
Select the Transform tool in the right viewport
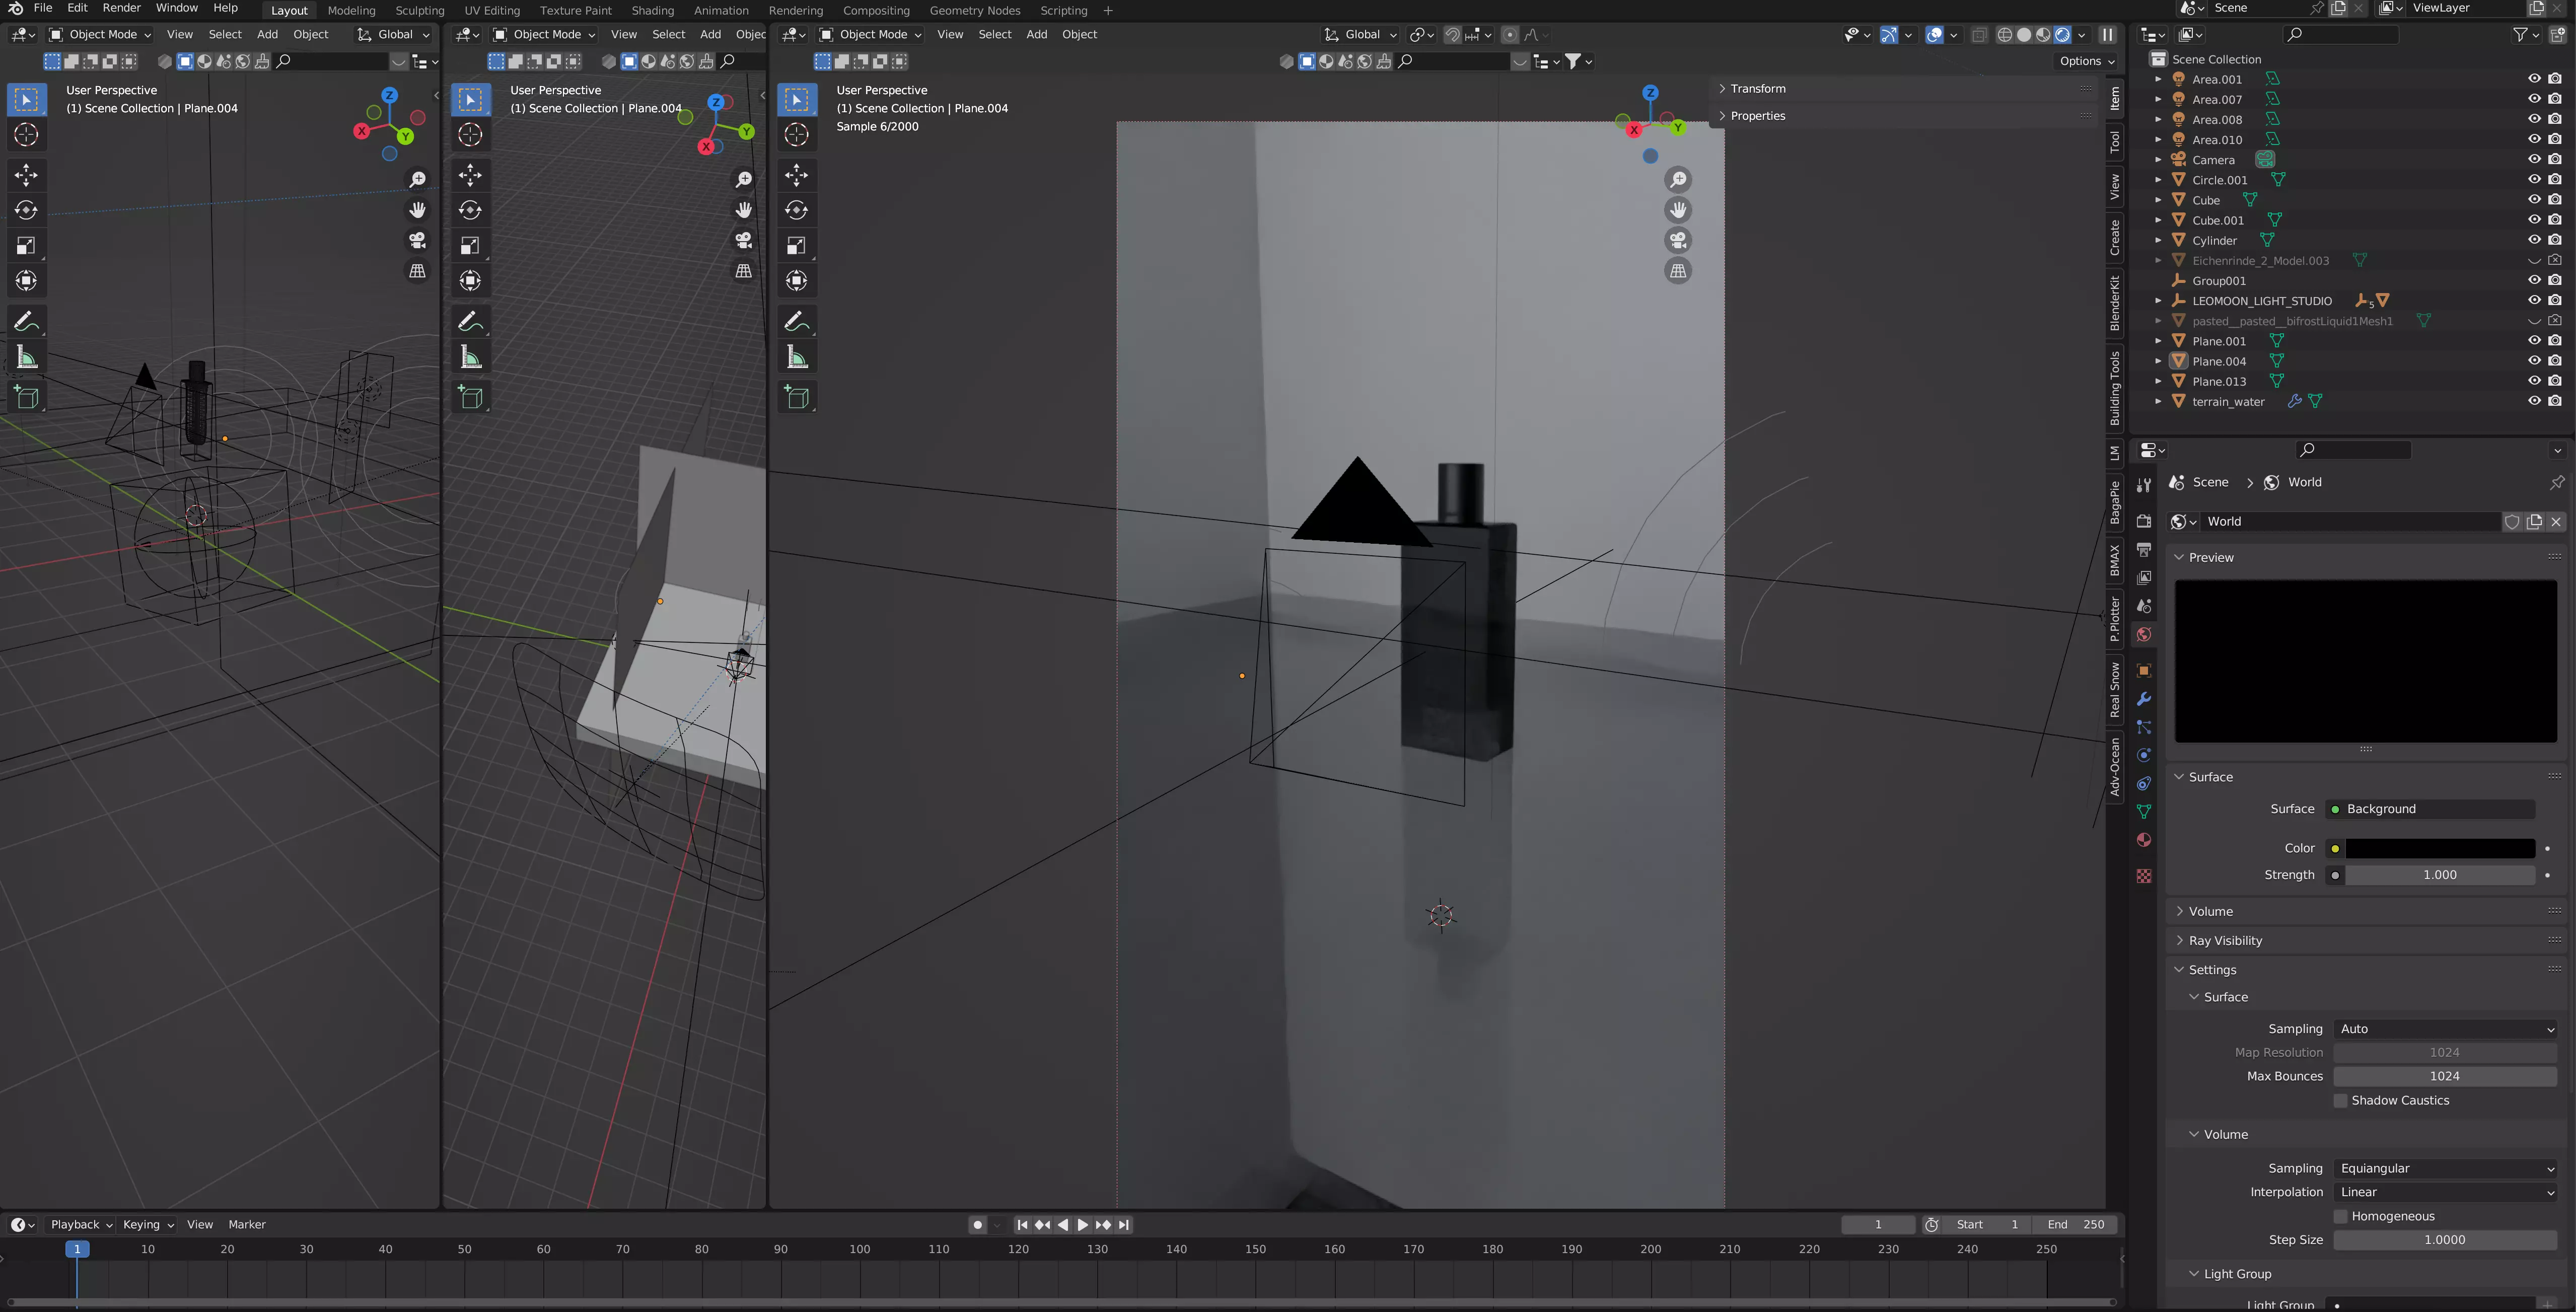click(x=797, y=281)
